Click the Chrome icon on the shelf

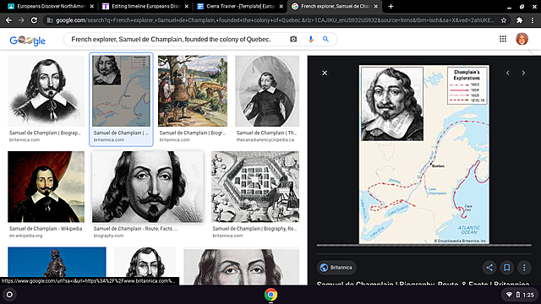pyautogui.click(x=270, y=295)
